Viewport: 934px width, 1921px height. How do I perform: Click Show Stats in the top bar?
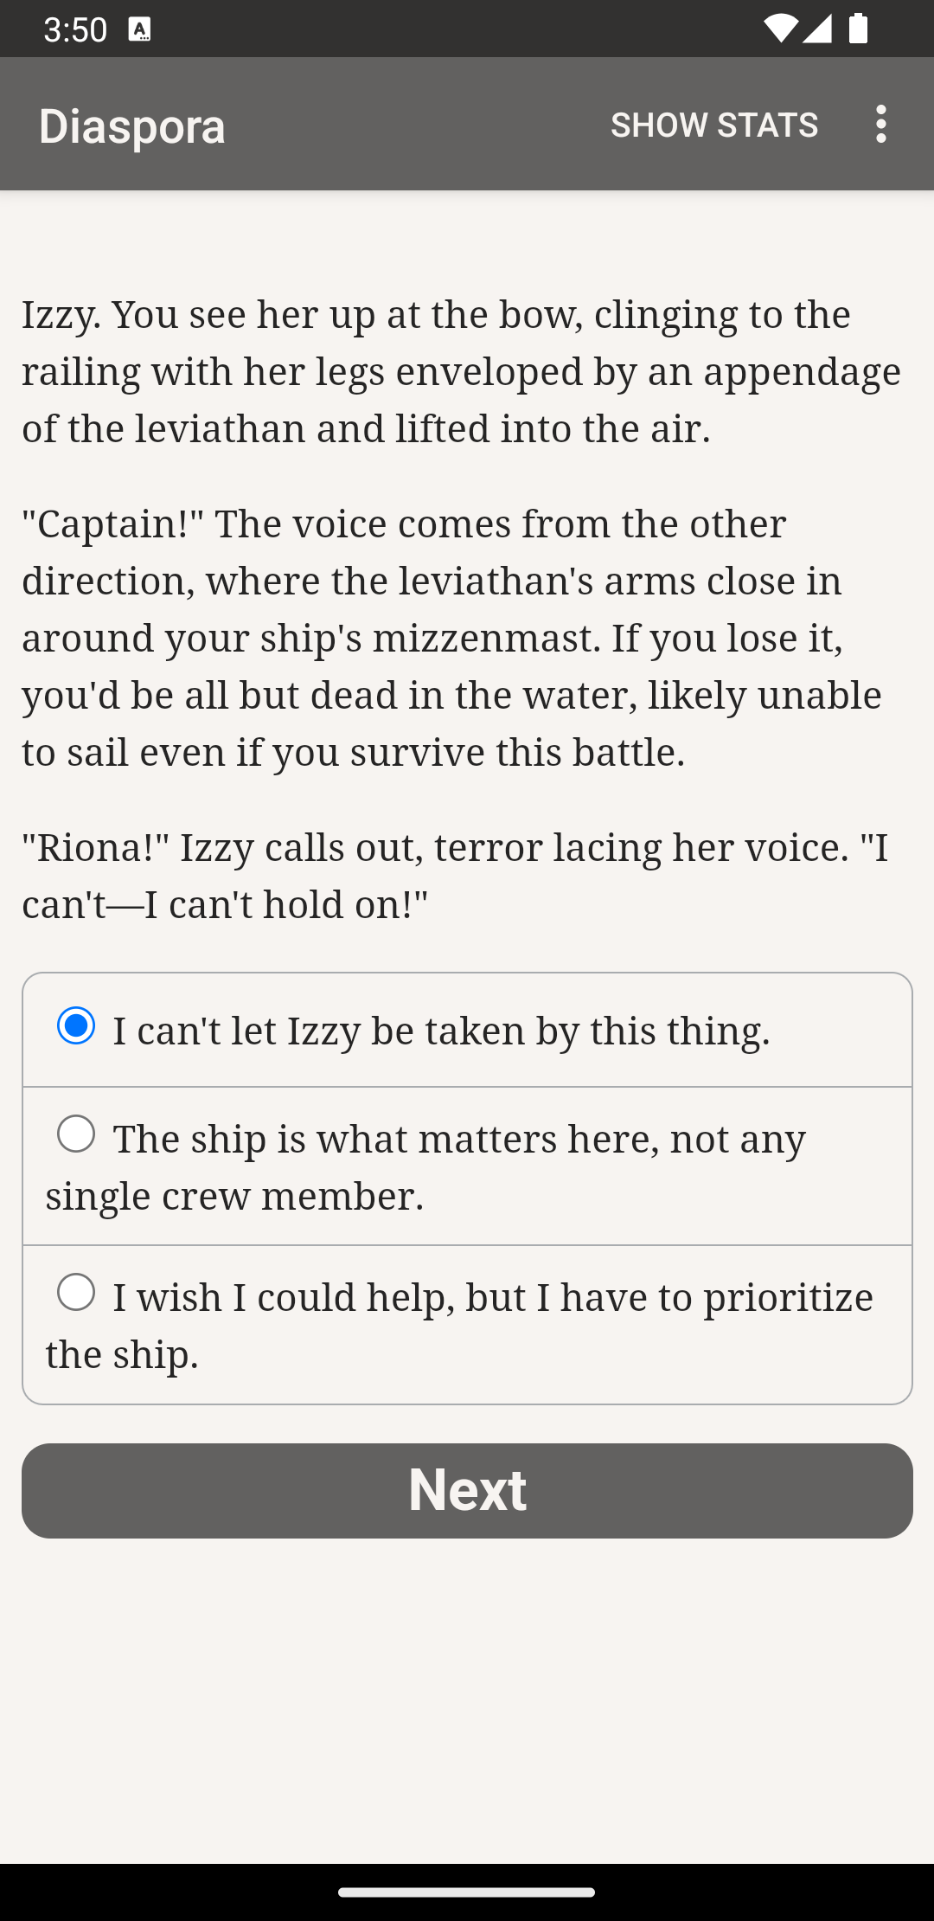[x=714, y=125]
